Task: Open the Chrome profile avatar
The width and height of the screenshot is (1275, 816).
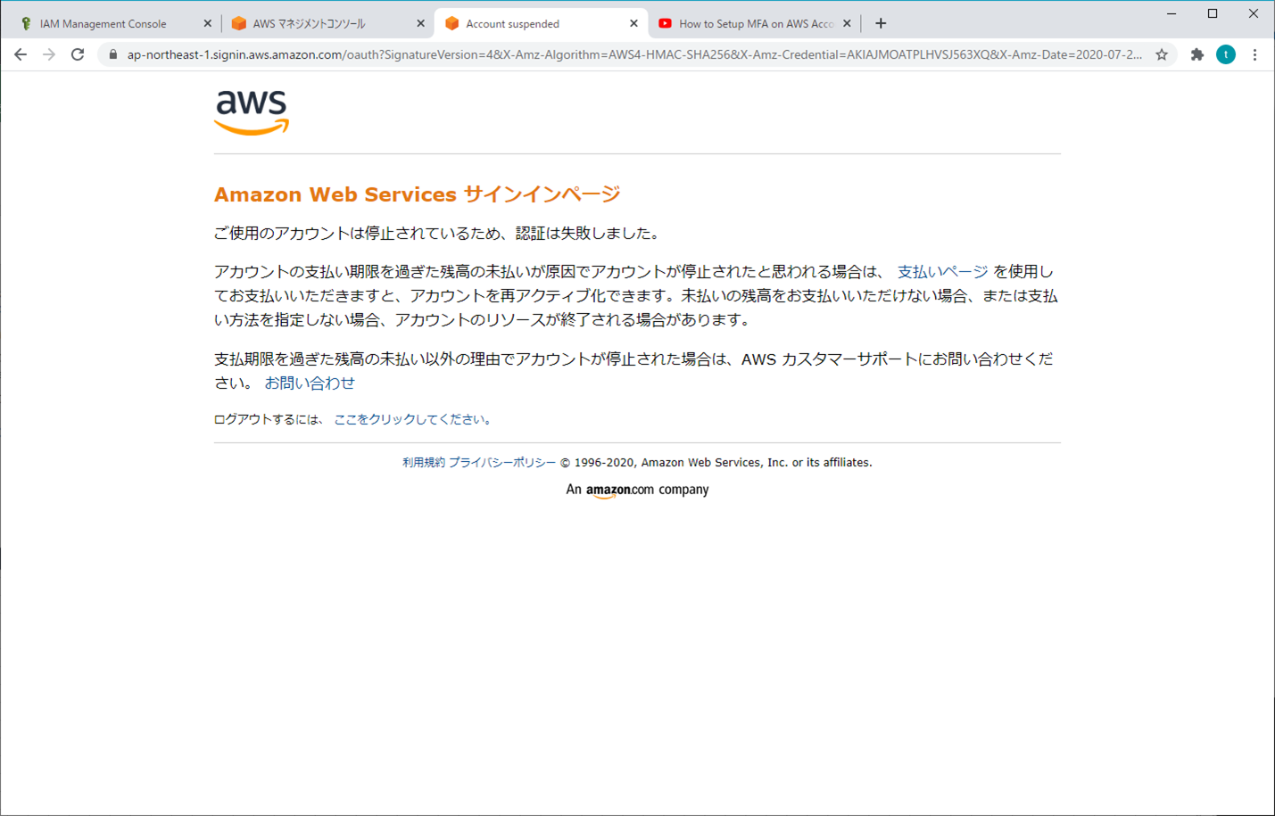Action: [1226, 54]
